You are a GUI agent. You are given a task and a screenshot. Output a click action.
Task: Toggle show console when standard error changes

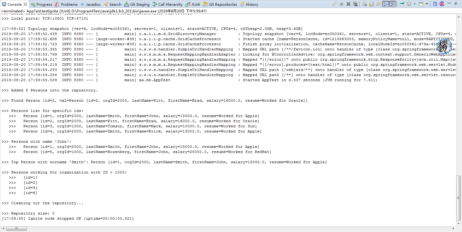coord(392,4)
